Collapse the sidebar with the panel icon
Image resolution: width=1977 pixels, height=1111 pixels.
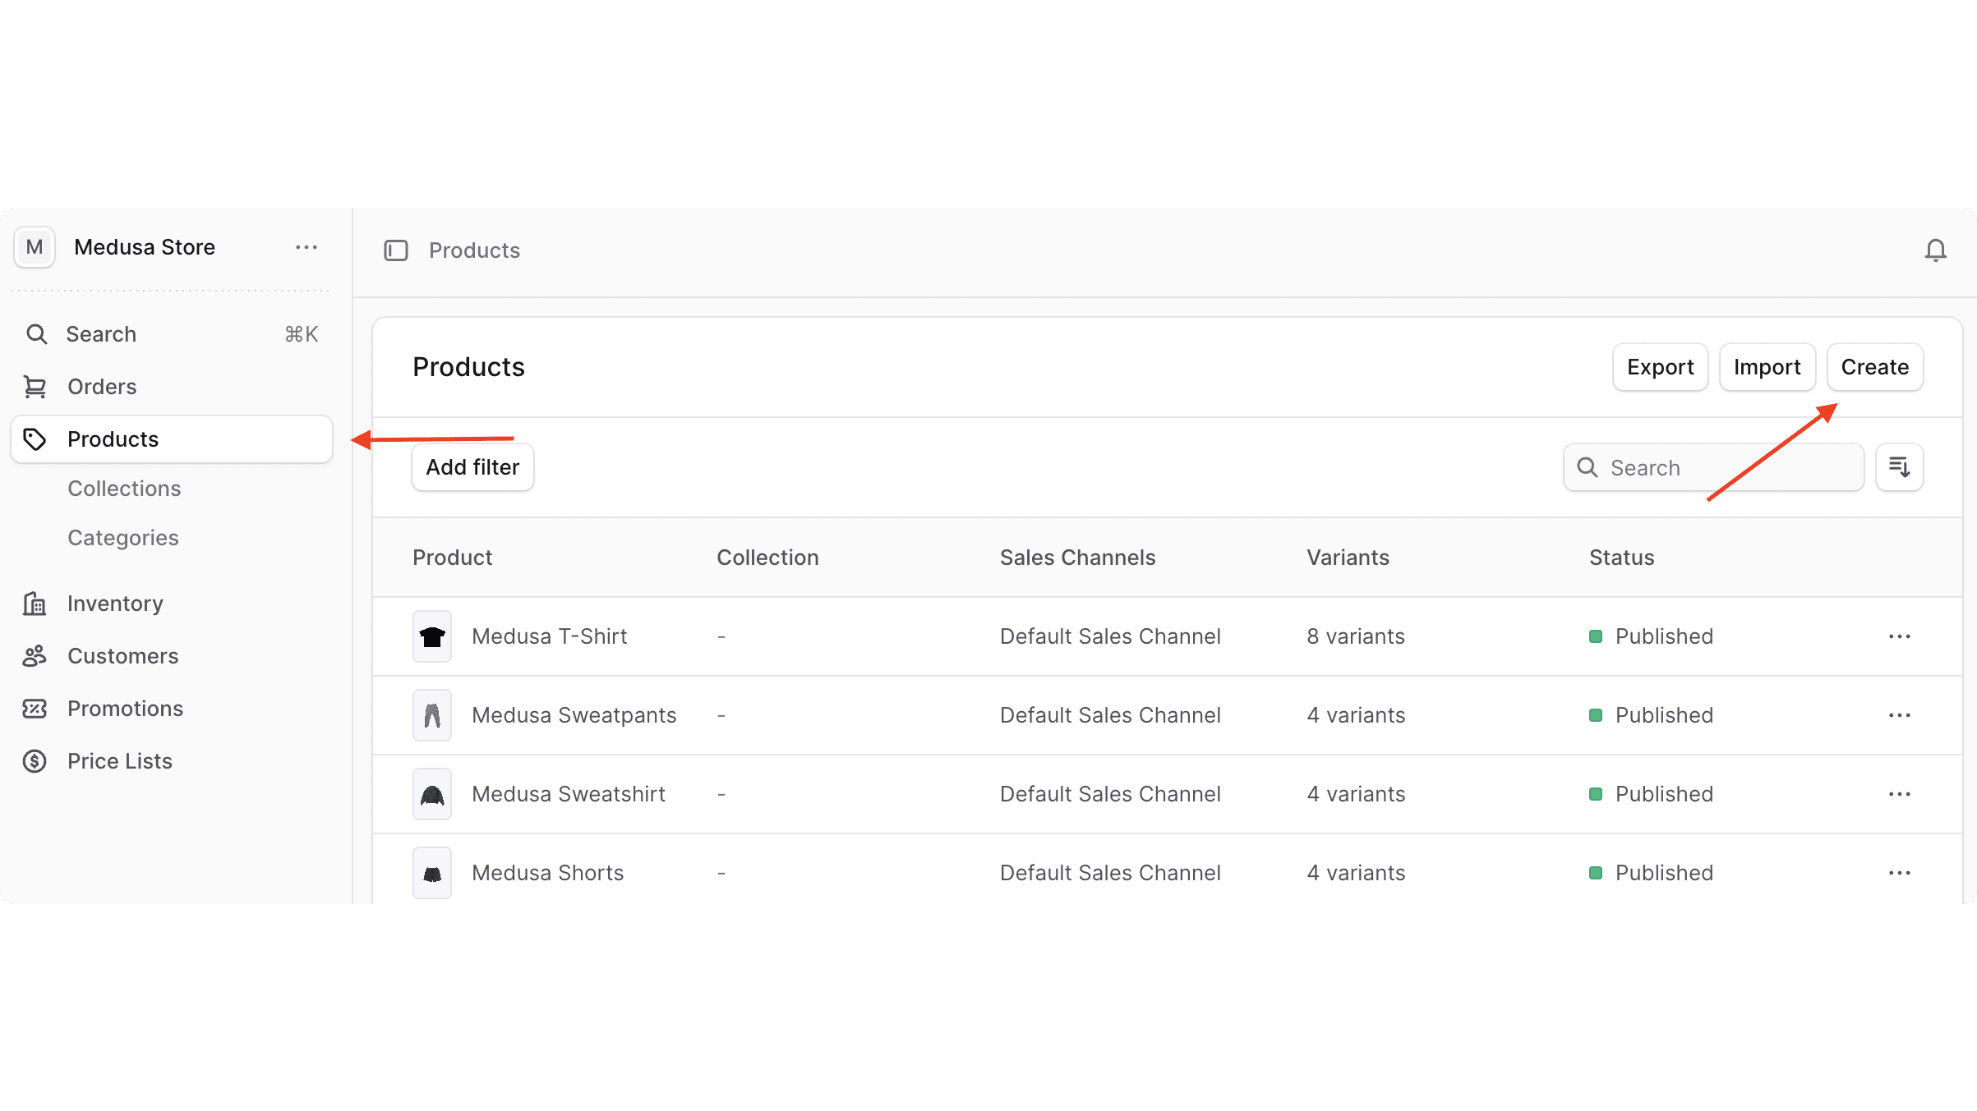[x=396, y=250]
